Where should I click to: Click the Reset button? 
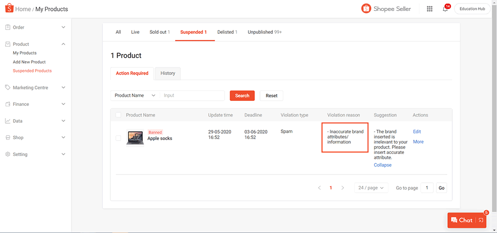271,95
